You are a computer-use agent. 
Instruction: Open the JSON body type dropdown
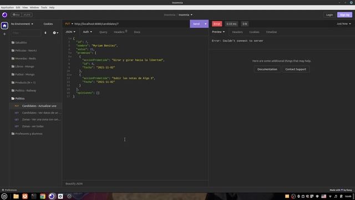coord(70,32)
